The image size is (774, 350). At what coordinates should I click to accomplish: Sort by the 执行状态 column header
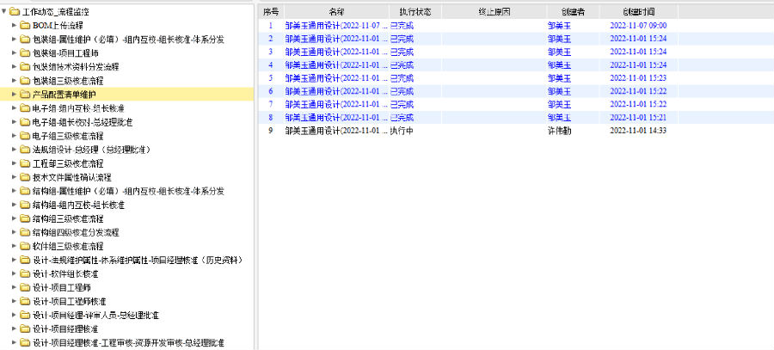[x=408, y=11]
